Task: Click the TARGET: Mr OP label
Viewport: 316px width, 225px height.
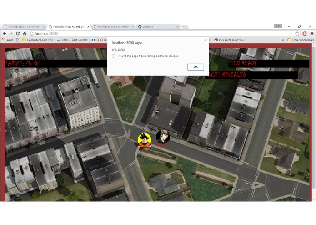Action: click(23, 63)
